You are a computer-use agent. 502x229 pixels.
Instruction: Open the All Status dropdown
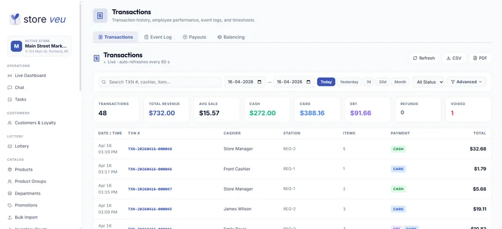pyautogui.click(x=428, y=82)
